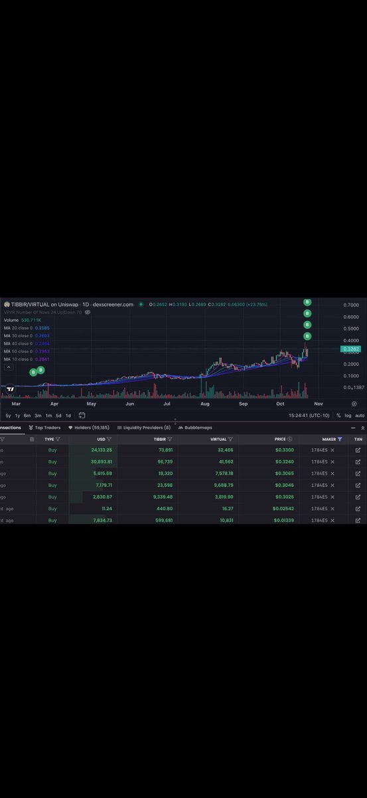Set chart range to 1m

click(48, 415)
